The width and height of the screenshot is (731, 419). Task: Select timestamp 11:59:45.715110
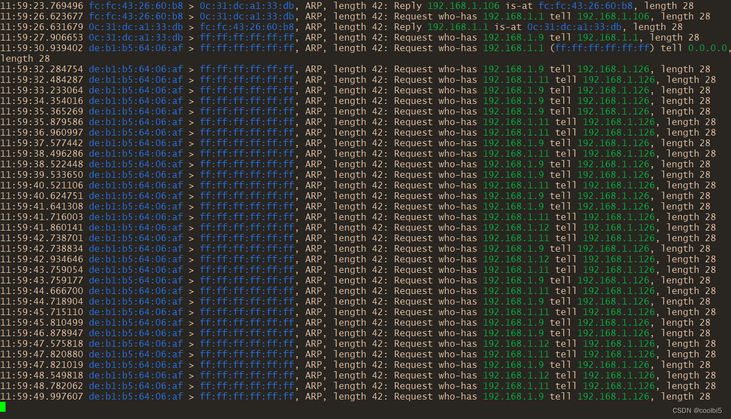click(42, 312)
